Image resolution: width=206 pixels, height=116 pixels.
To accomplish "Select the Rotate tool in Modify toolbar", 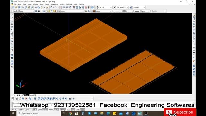I will [x=194, y=33].
